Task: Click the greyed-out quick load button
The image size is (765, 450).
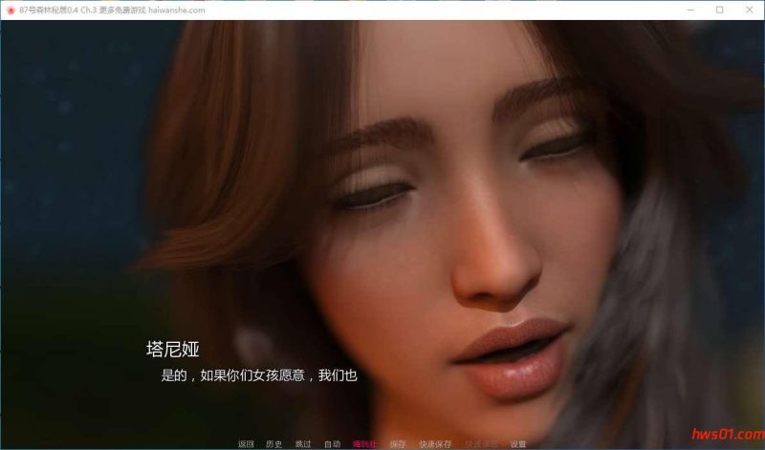Action: point(481,443)
